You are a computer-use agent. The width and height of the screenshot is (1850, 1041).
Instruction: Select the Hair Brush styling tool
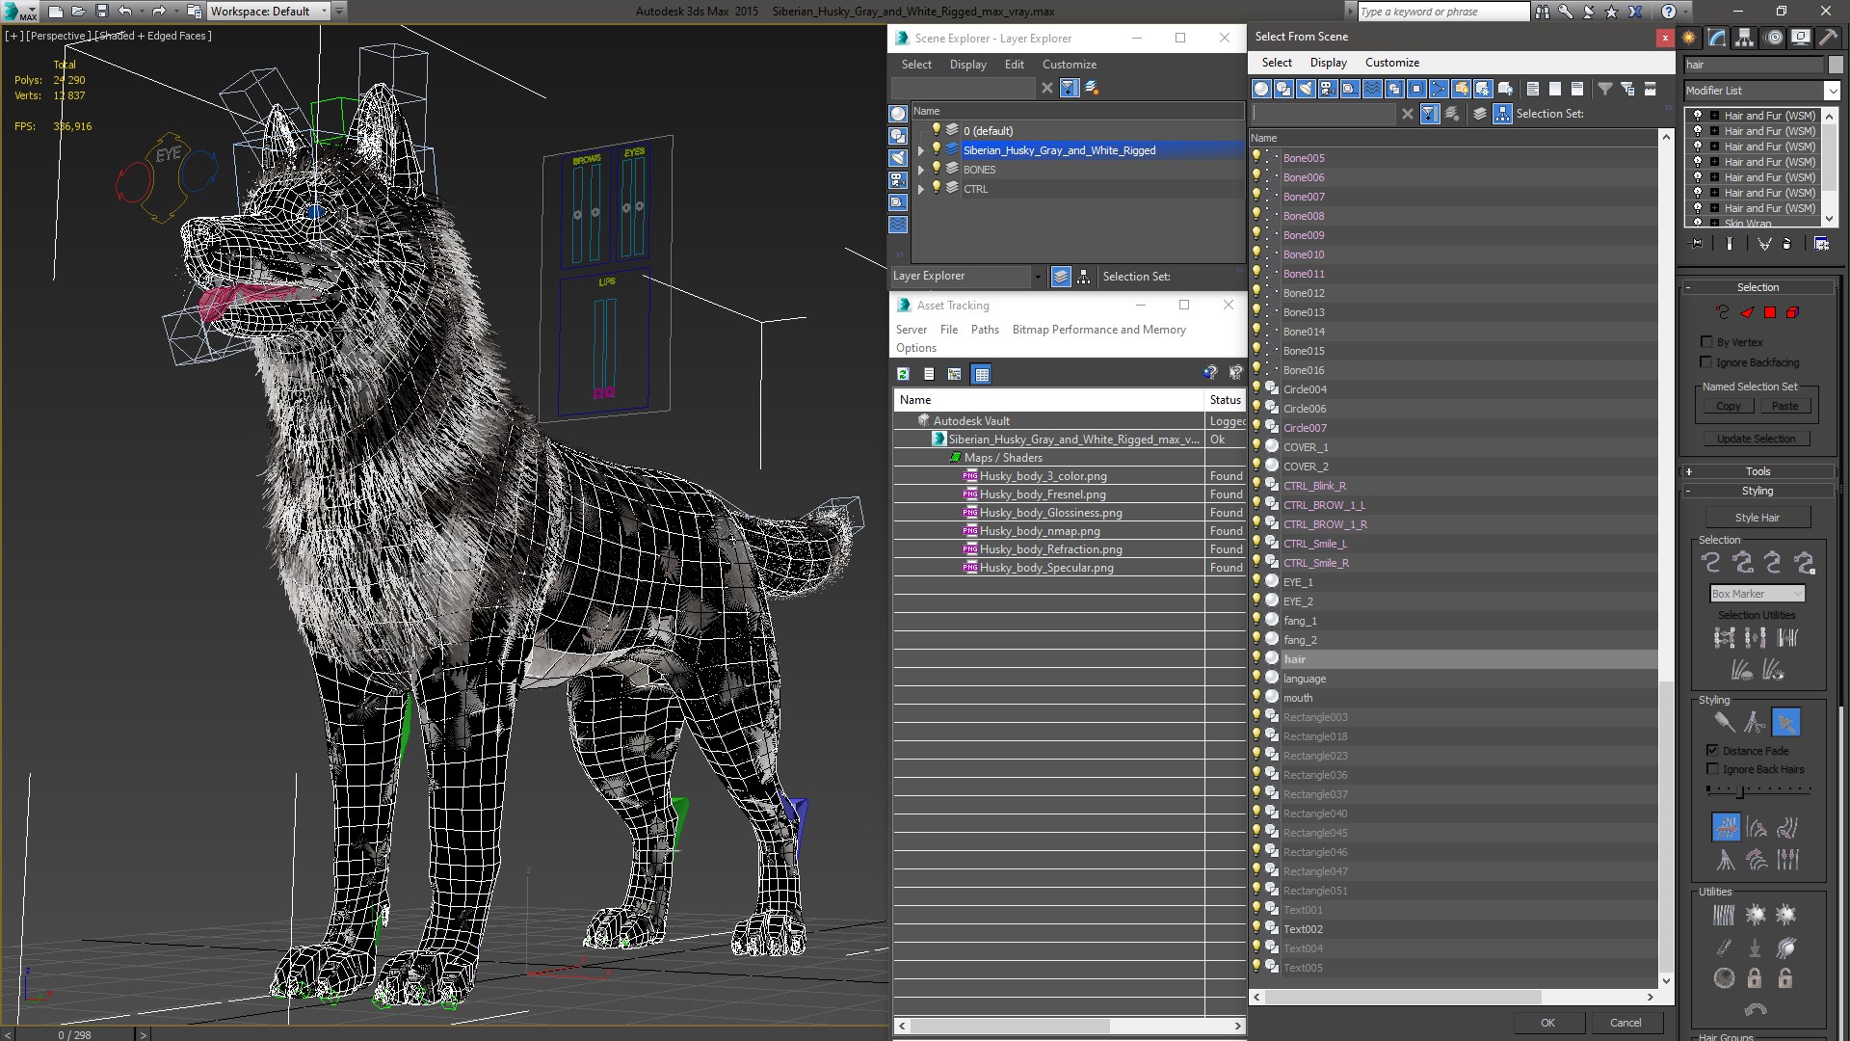click(1724, 722)
